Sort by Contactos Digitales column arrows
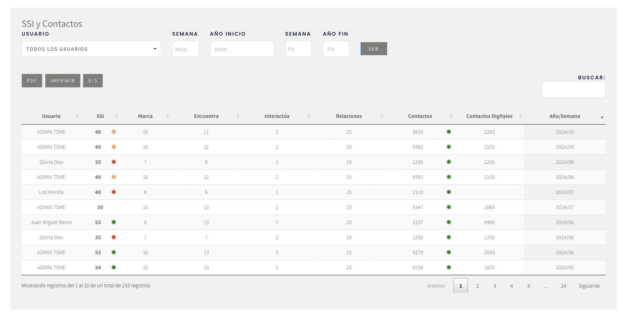Screen dimensions: 628x316 (x=520, y=116)
